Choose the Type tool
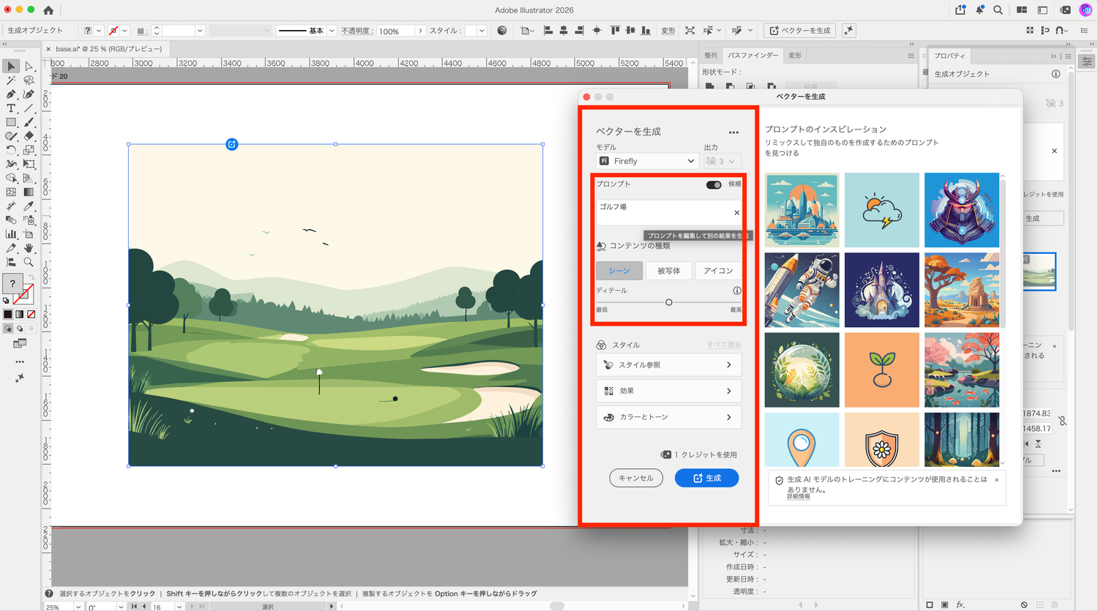This screenshot has width=1098, height=611. click(x=11, y=108)
